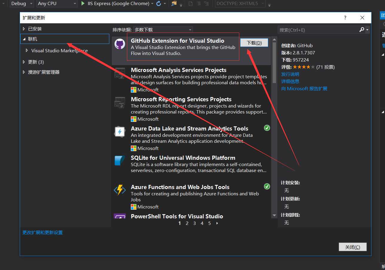This screenshot has height=270, width=385.
Task: Go to results page 5
Action: [x=209, y=223]
